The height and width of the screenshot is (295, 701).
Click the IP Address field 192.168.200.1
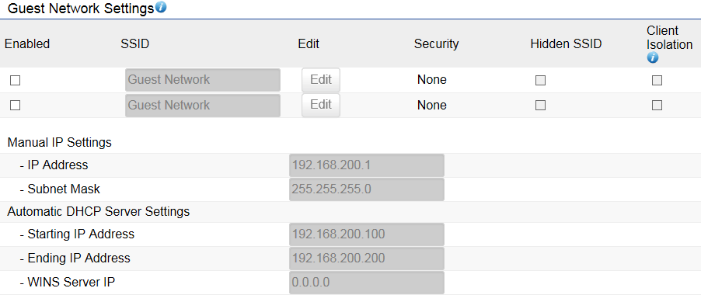point(367,165)
